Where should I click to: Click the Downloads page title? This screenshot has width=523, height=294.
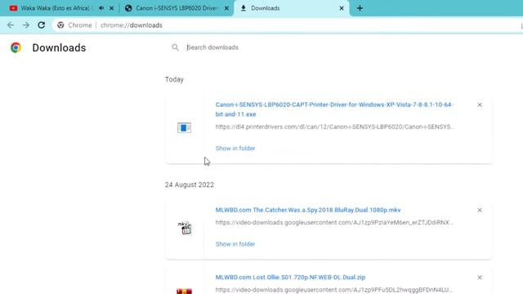tap(59, 47)
